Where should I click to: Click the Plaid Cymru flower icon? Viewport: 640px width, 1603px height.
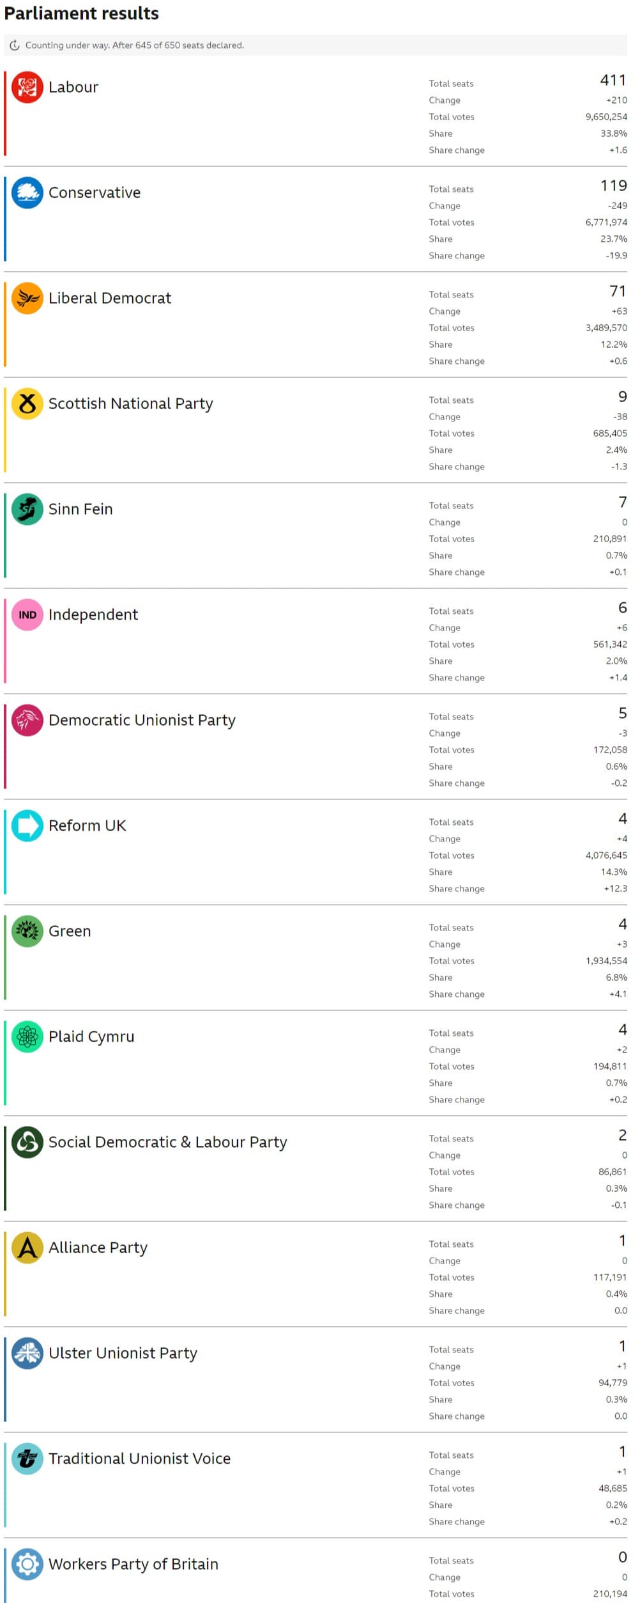(x=27, y=1036)
